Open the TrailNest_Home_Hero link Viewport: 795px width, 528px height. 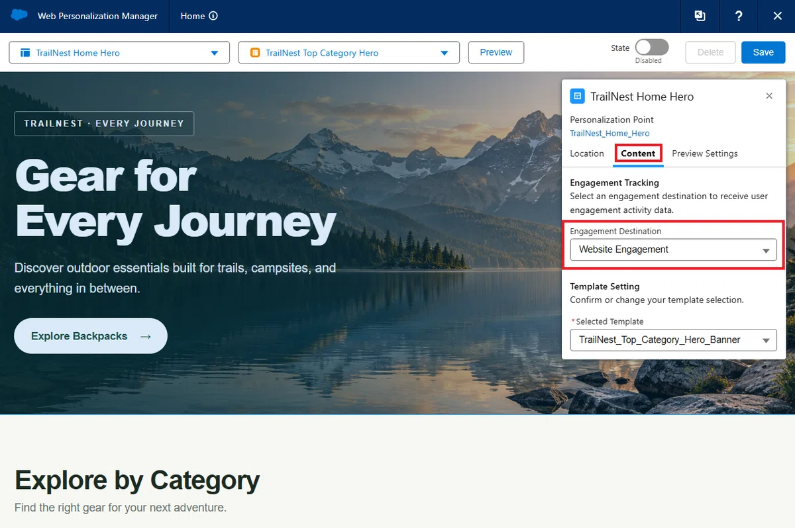[x=609, y=133]
